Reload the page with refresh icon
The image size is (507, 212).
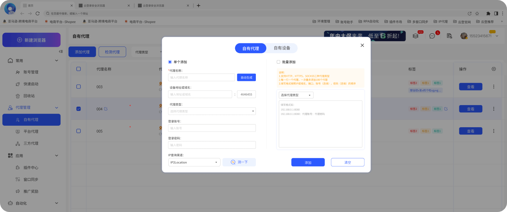tap(37, 14)
